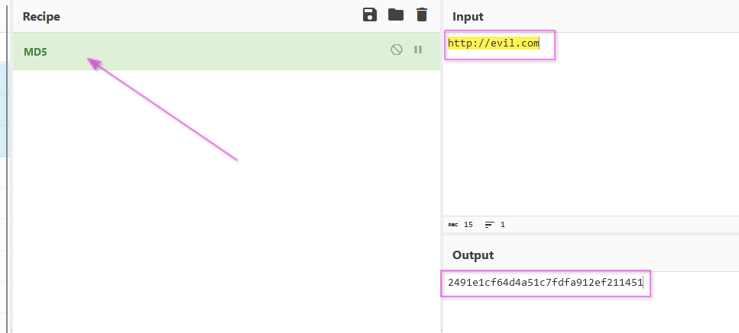
Task: Click the Input panel heading
Action: tap(468, 17)
